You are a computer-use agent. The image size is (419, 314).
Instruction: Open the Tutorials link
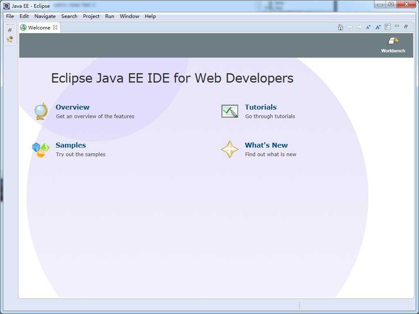[261, 107]
